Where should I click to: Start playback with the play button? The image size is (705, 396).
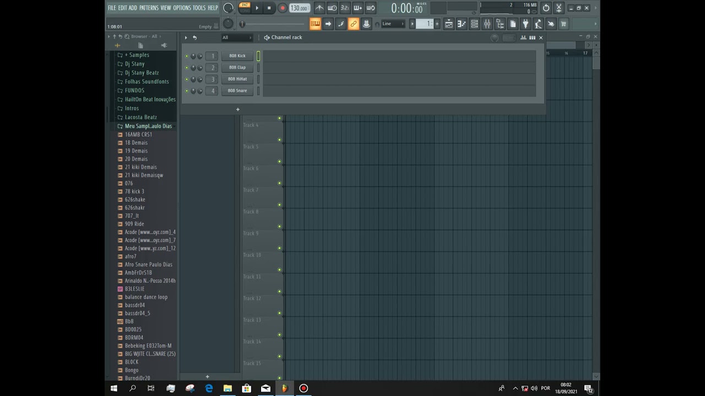(257, 8)
